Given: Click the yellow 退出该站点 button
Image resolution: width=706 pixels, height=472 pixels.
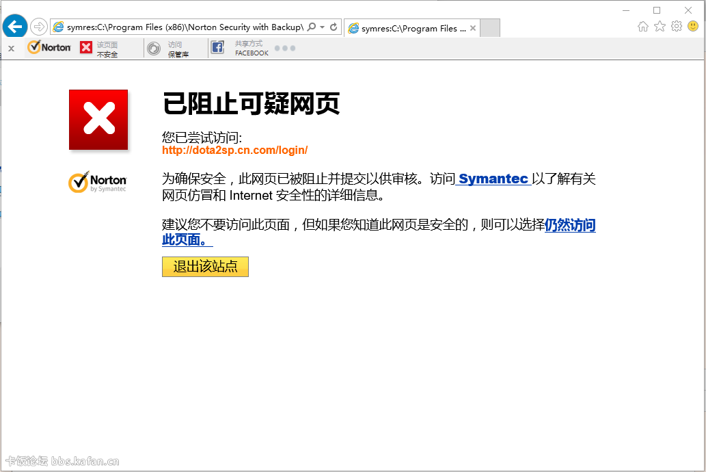Looking at the screenshot, I should 205,266.
